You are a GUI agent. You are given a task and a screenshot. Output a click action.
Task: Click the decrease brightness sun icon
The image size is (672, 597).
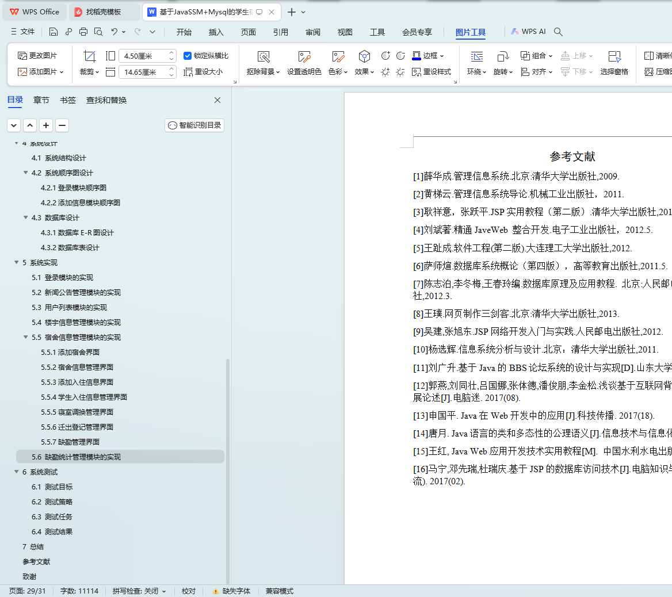click(x=400, y=72)
